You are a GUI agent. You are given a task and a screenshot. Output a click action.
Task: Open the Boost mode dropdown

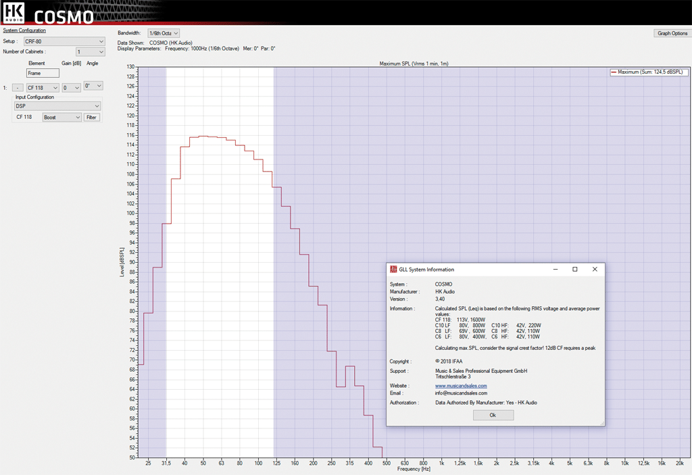tap(61, 118)
